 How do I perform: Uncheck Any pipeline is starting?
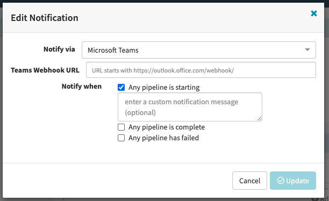(121, 87)
